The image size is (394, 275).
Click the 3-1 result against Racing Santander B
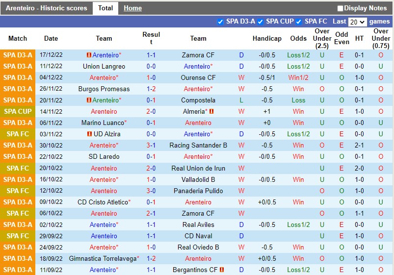151,145
